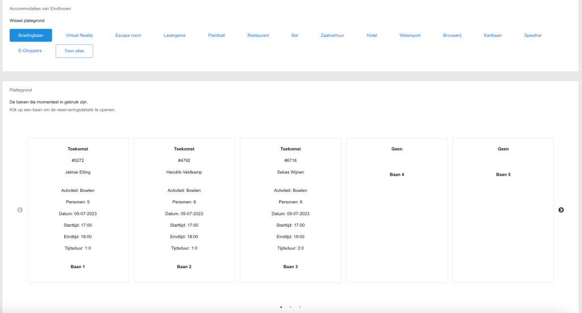
Task: Open Baan 1 reservation card
Action: [x=78, y=210]
